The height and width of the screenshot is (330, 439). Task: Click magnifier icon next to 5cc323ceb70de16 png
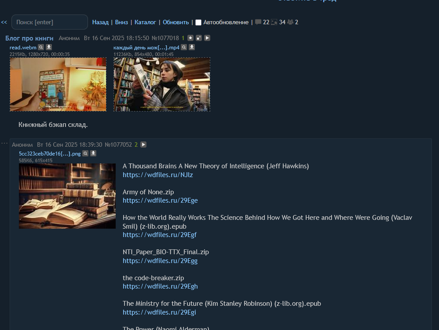85,153
